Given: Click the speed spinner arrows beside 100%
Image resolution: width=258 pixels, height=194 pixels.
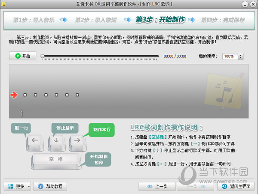Looking at the screenshot, I should coord(240,57).
